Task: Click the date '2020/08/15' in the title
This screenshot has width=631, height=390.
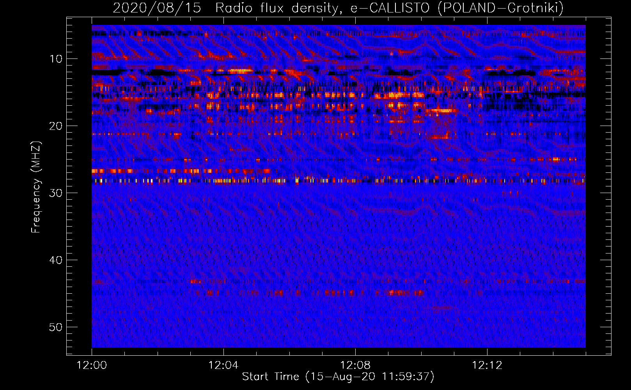Action: pyautogui.click(x=157, y=8)
